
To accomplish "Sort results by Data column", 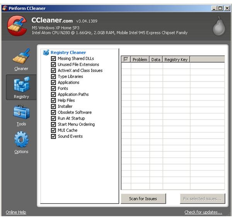I will [x=156, y=59].
